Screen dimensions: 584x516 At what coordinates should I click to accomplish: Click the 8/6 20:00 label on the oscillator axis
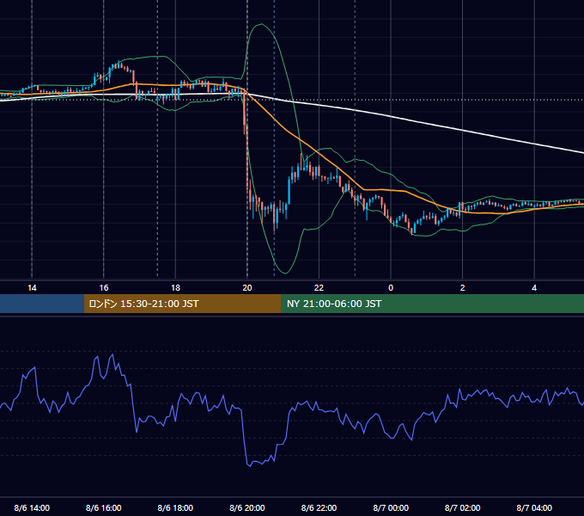pos(247,507)
